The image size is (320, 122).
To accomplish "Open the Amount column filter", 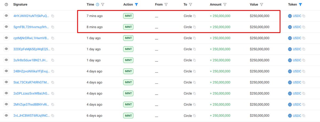I will coord(225,5).
